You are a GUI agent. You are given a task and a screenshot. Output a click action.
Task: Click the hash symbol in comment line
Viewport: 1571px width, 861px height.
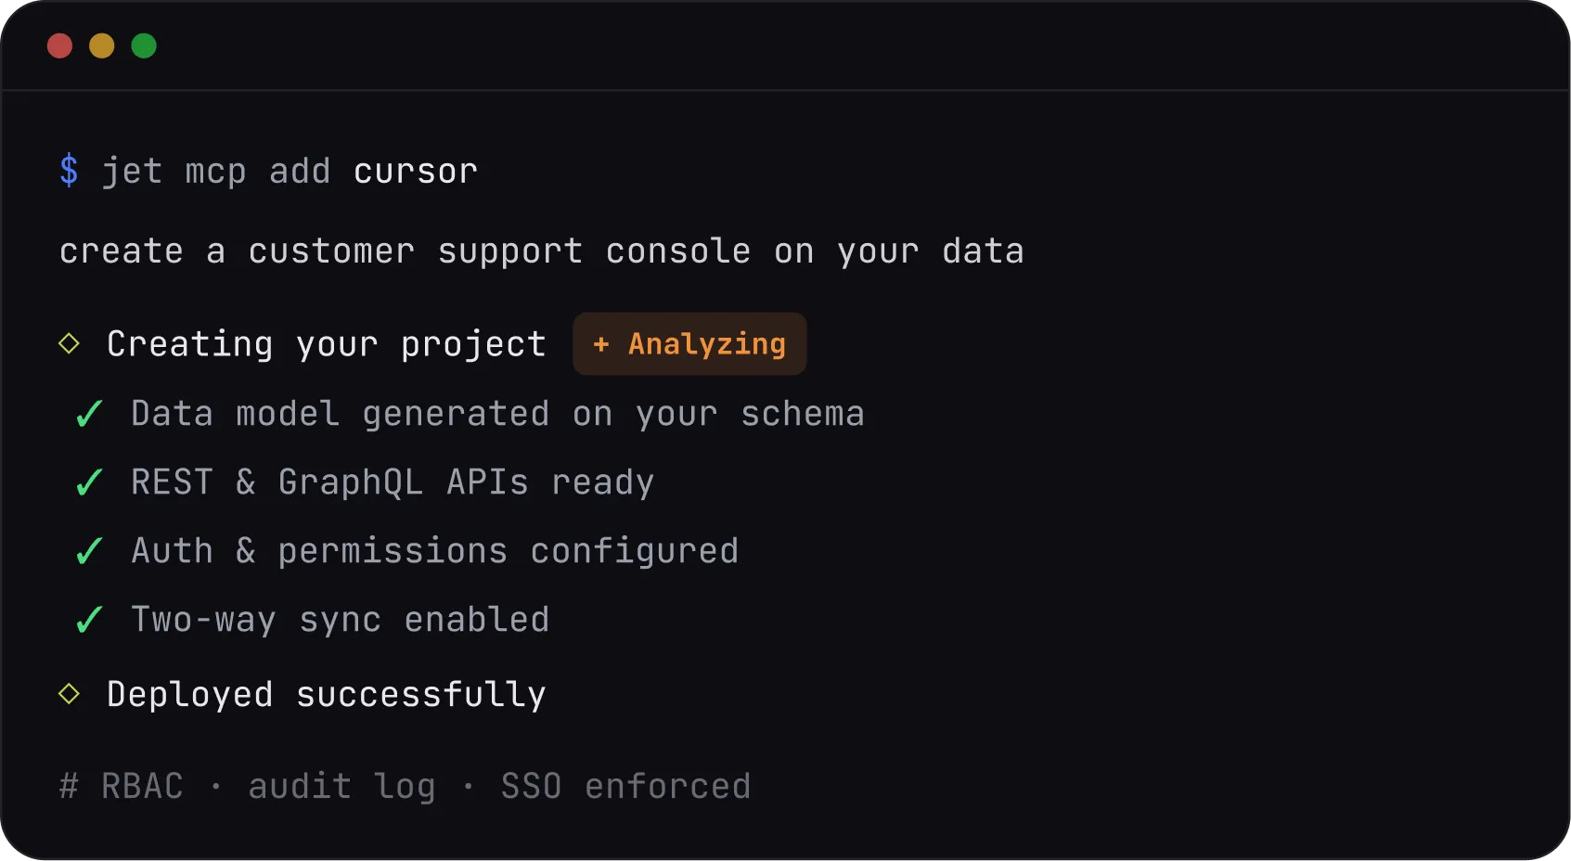(x=69, y=786)
